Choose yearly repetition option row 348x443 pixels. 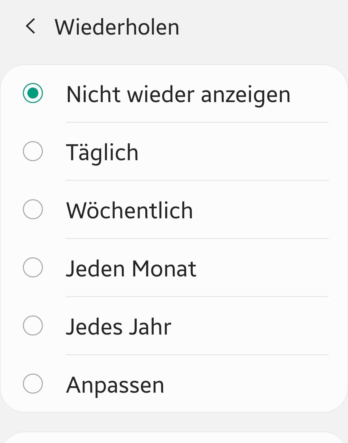click(x=174, y=325)
